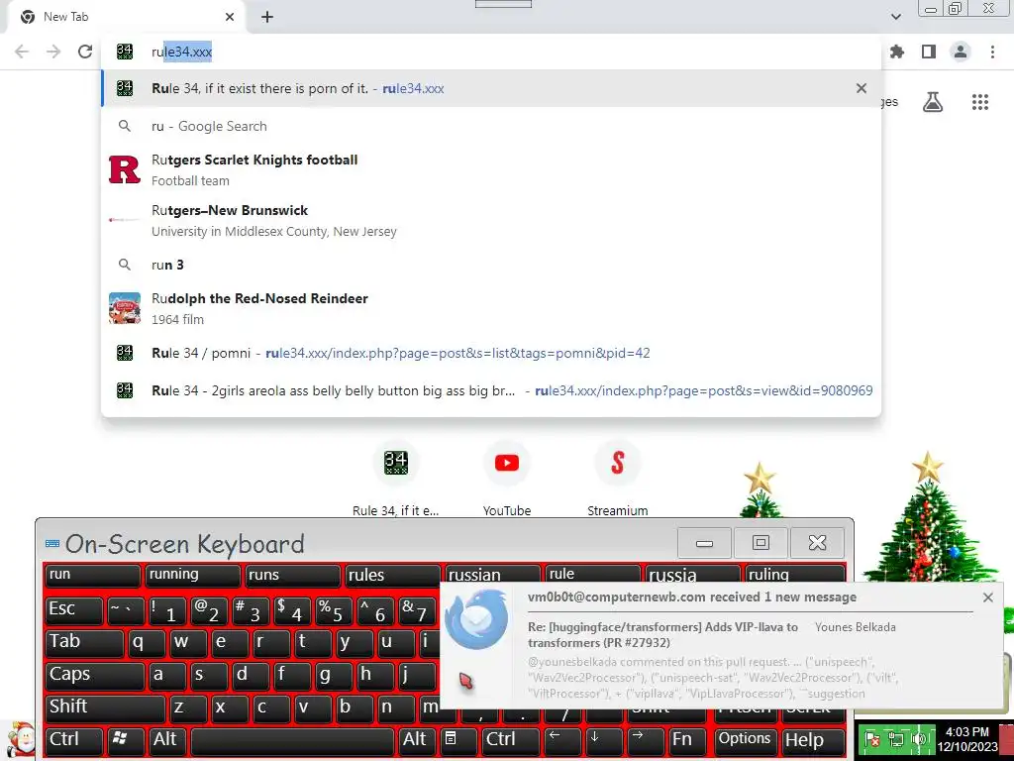Open the huggingface/transformers email subject
Screen dimensions: 1014x761
click(x=662, y=634)
